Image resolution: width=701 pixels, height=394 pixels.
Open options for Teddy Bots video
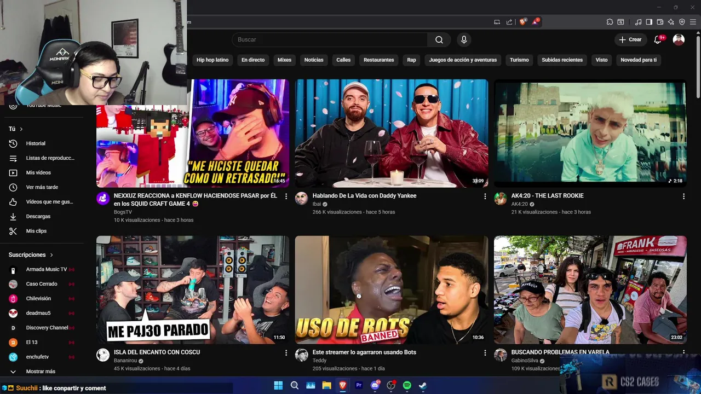(x=485, y=353)
